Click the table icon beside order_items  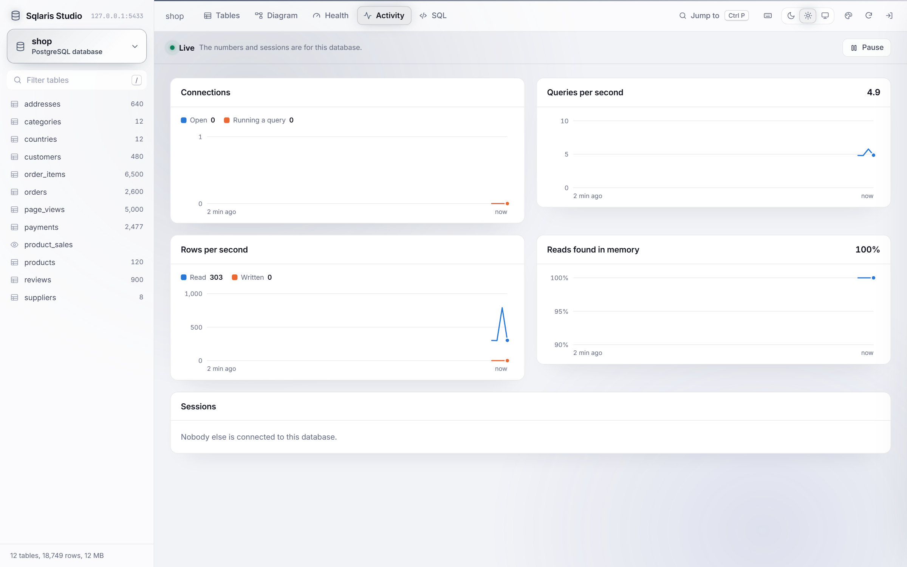(x=15, y=174)
